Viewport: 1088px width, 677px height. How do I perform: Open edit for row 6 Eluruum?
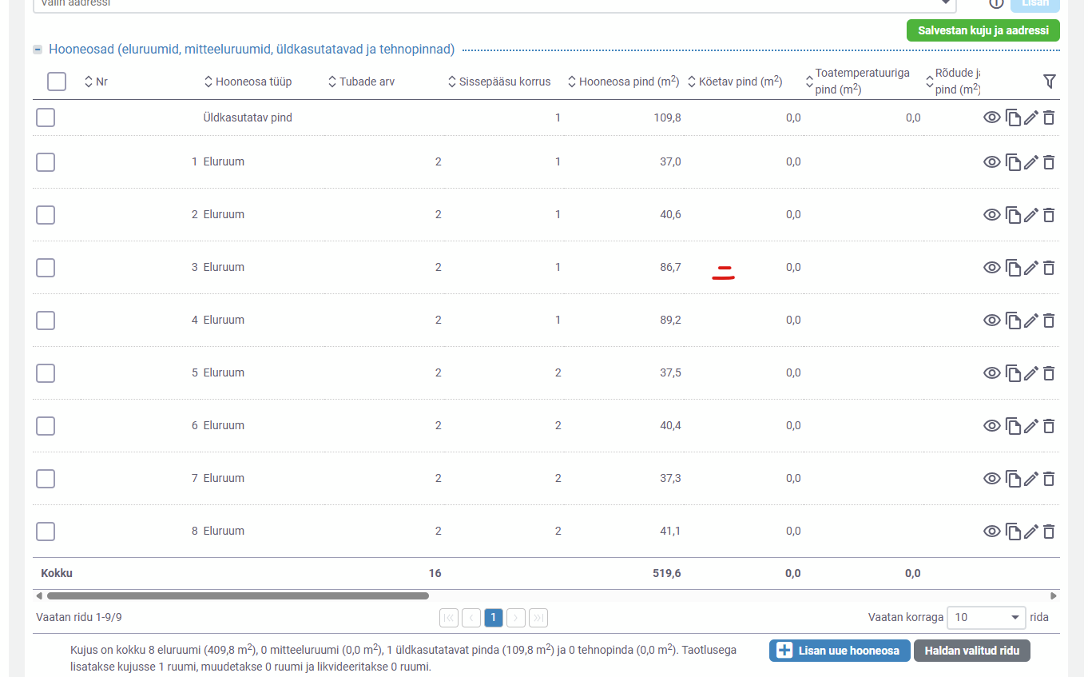coord(1031,426)
